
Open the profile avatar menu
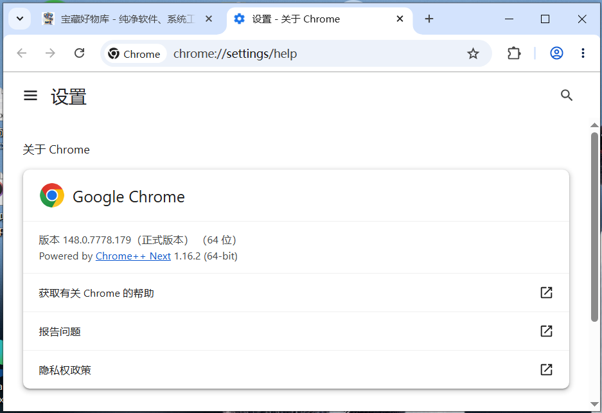(x=556, y=53)
